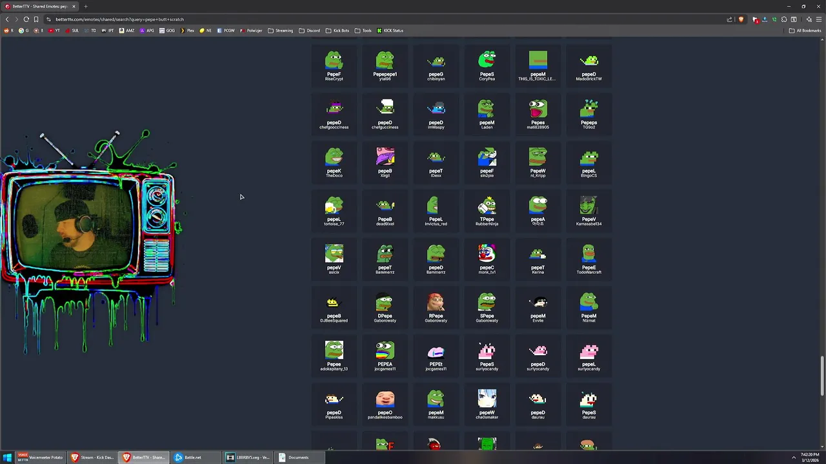Select the PepeS emote by daurau
The width and height of the screenshot is (826, 464).
click(589, 403)
